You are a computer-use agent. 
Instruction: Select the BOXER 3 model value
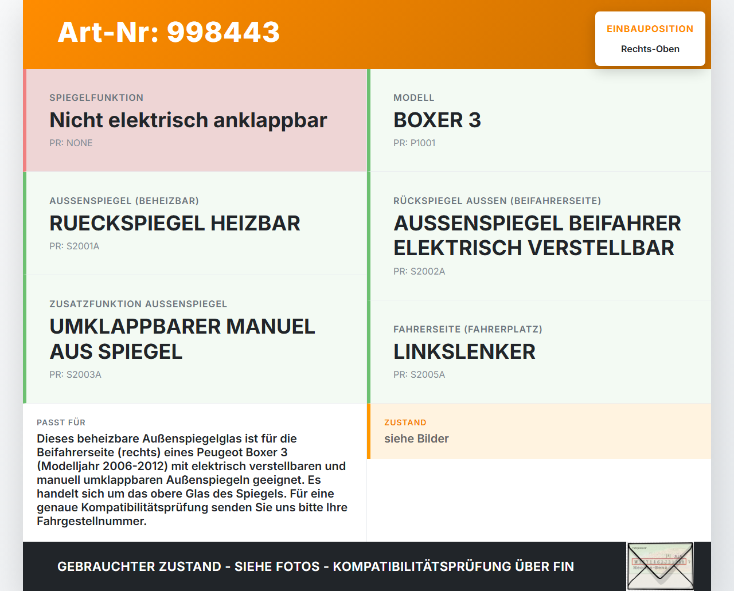(x=437, y=120)
